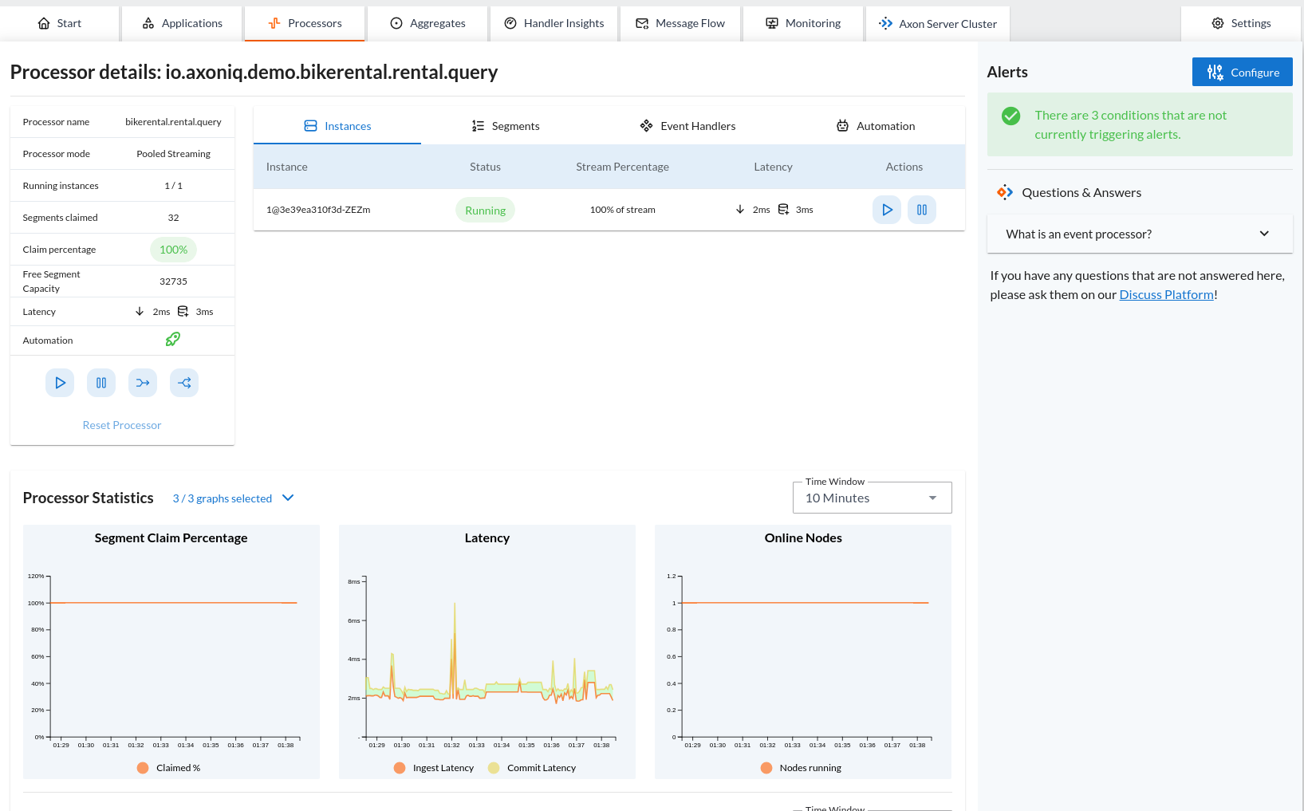This screenshot has width=1304, height=811.
Task: Click the Event Handlers diamond icon
Action: (646, 126)
